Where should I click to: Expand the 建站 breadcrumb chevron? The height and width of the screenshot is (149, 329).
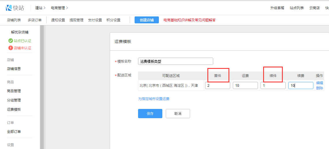pyautogui.click(x=44, y=8)
